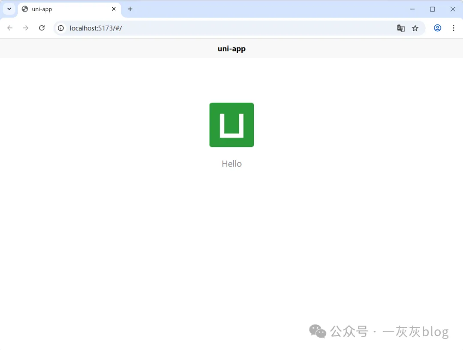This screenshot has width=463, height=350.
Task: Minimize the browser window
Action: [412, 9]
